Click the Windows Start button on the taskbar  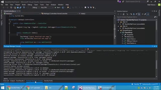(x=3, y=88)
